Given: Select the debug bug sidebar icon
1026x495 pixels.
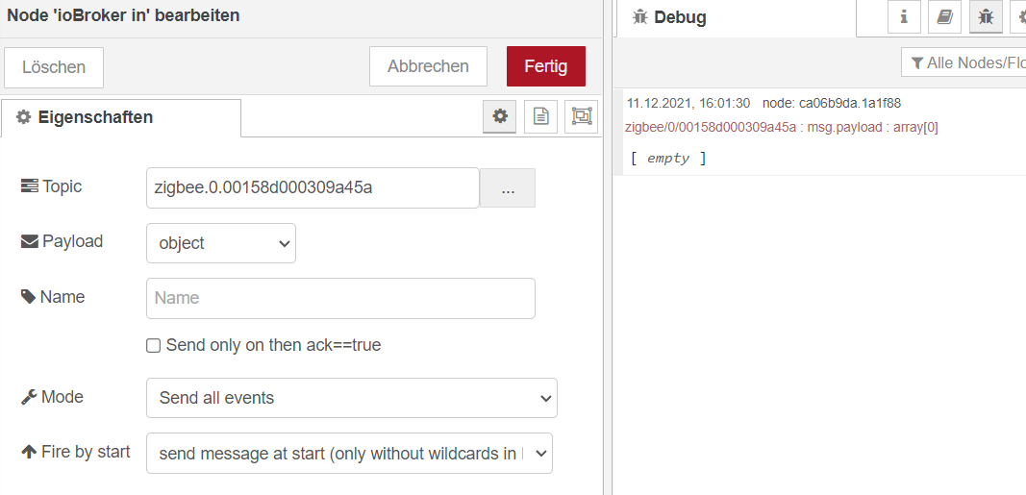Looking at the screenshot, I should tap(986, 17).
